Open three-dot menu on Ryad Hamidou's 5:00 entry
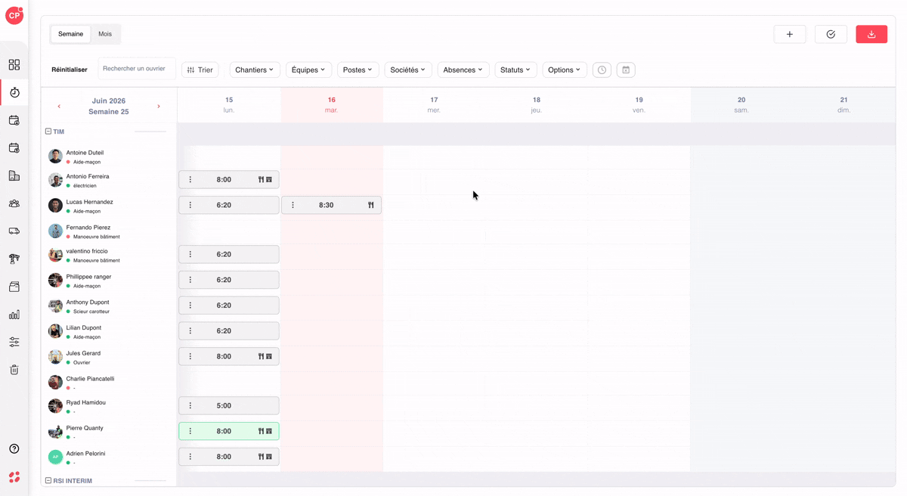 click(190, 406)
